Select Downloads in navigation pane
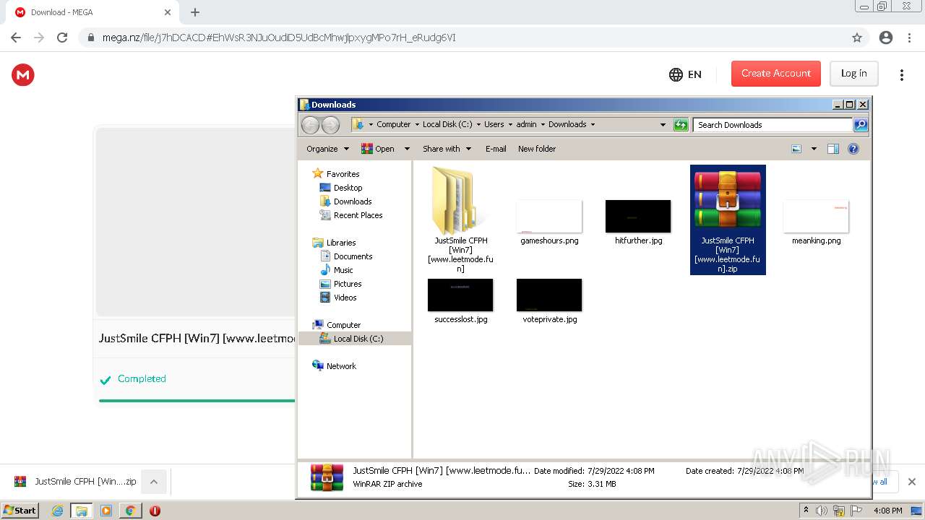This screenshot has width=925, height=520. coord(353,201)
